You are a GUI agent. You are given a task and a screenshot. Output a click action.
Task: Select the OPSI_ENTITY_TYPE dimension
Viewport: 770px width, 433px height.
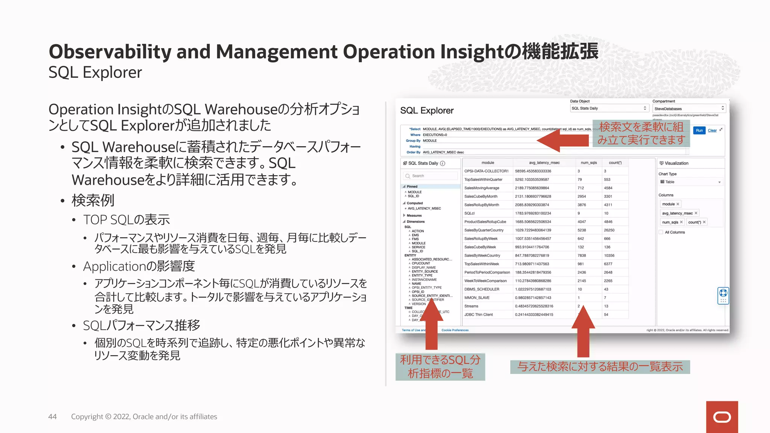(426, 288)
